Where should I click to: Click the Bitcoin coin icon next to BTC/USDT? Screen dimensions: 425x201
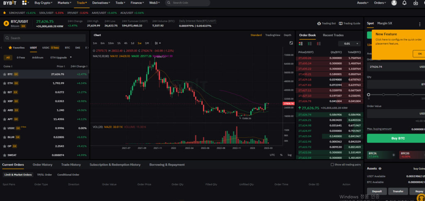tap(6, 24)
